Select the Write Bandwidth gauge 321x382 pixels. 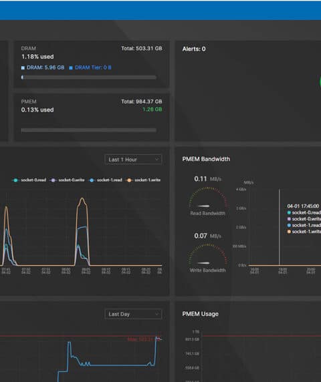point(208,258)
